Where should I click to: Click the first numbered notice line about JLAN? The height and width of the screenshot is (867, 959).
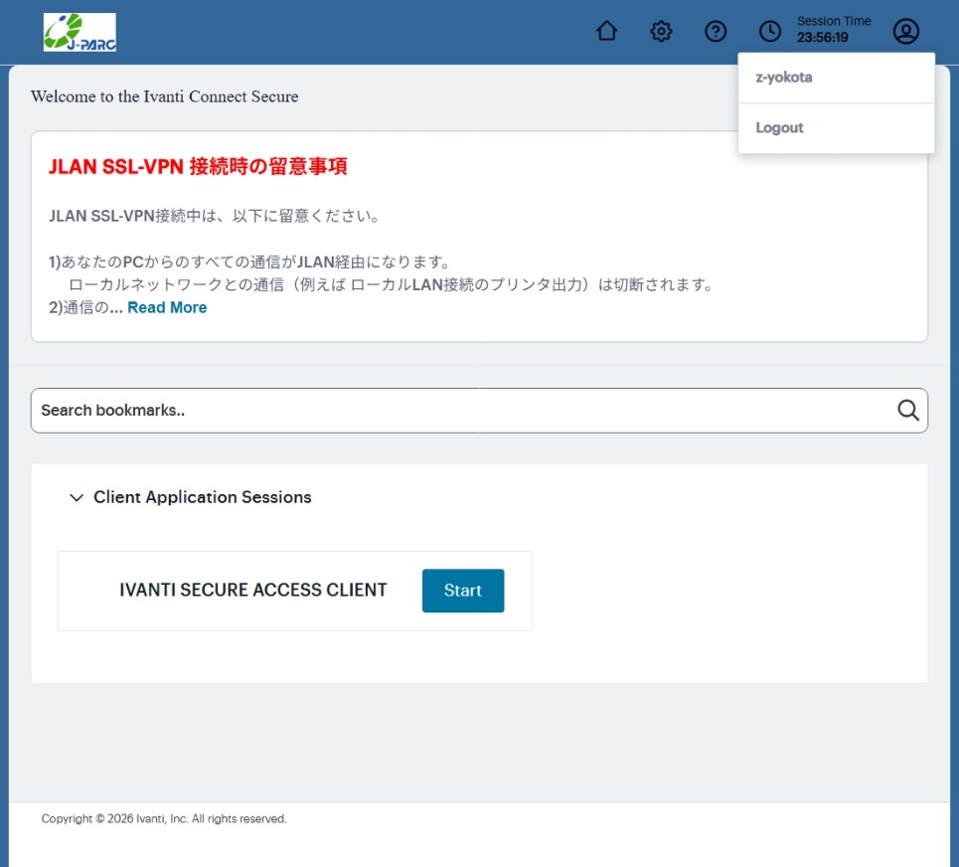tap(249, 262)
